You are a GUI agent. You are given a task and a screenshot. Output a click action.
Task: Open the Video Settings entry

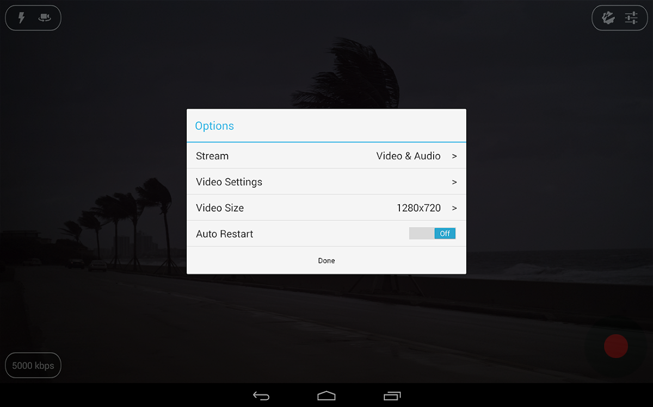(229, 182)
